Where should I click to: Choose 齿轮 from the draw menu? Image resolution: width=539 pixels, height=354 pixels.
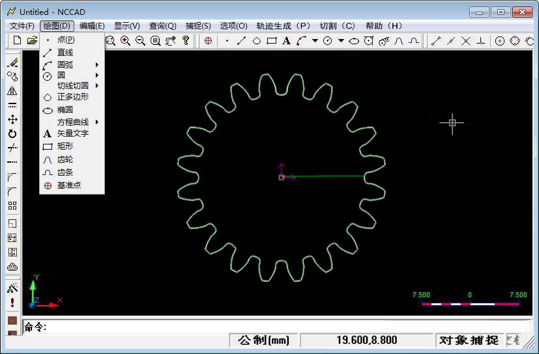(65, 159)
